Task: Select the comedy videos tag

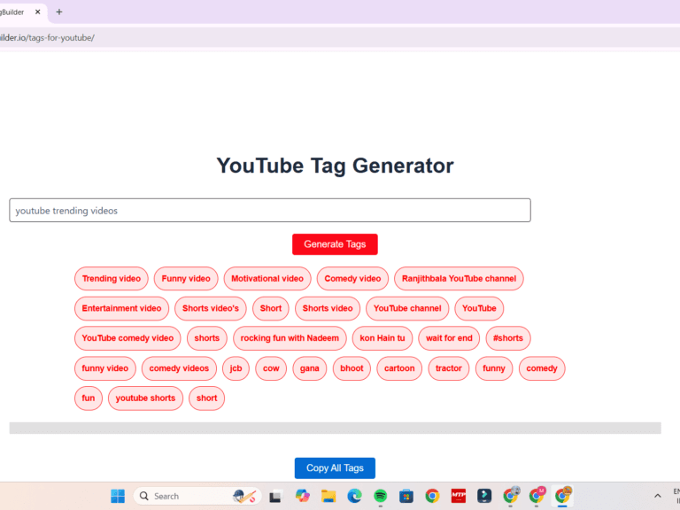Action: 179,368
